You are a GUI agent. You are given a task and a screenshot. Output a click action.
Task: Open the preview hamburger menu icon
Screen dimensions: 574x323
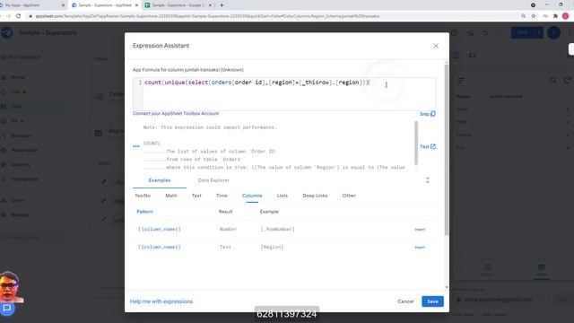(460, 80)
